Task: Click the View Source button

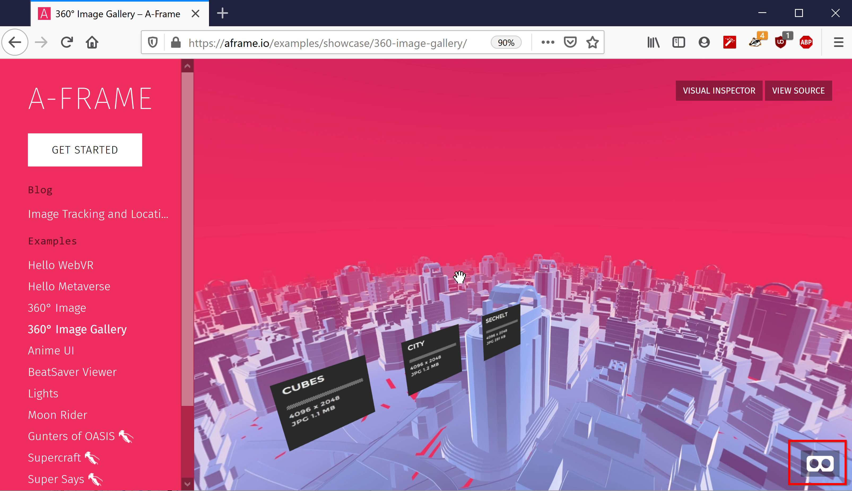Action: pos(798,90)
